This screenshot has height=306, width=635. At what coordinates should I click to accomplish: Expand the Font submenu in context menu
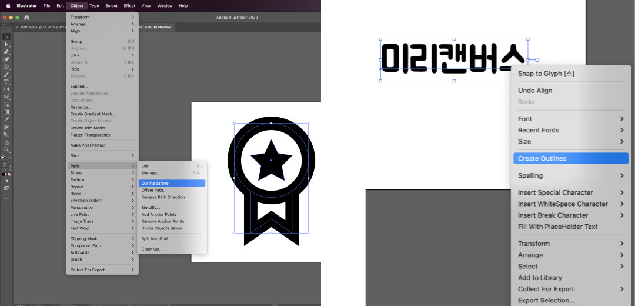[570, 119]
